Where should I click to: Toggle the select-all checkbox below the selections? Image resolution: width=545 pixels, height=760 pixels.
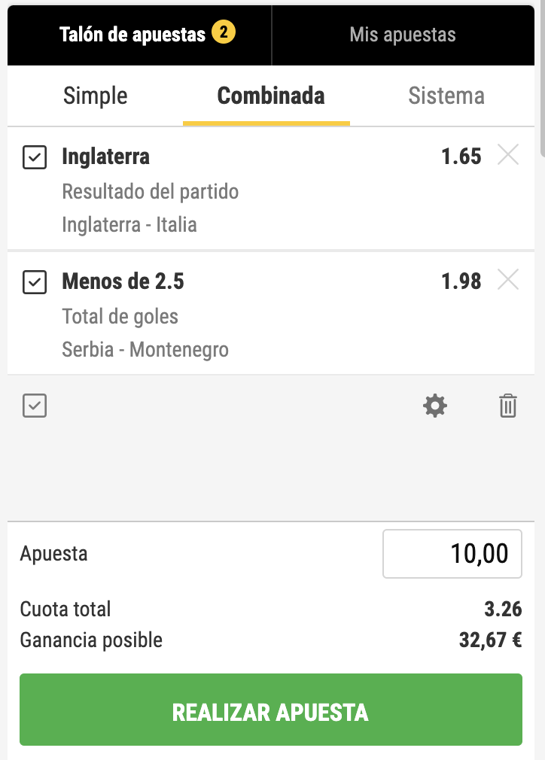35,406
